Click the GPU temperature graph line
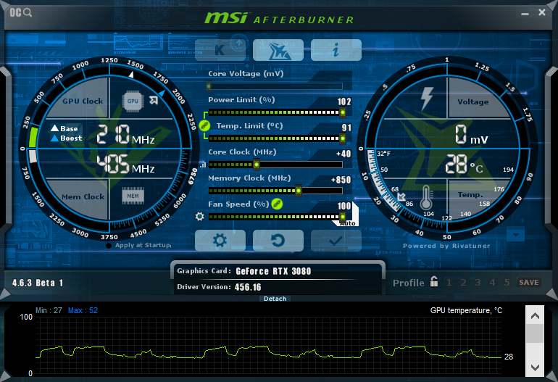The height and width of the screenshot is (382, 558). (269, 352)
